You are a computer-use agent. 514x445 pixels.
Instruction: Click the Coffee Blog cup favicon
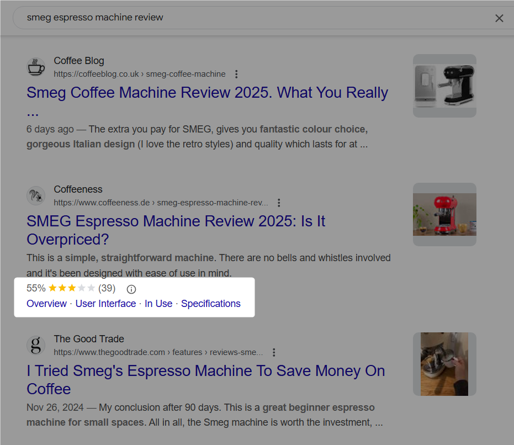(36, 67)
